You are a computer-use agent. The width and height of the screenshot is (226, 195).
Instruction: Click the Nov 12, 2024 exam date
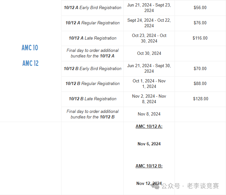coord(149,183)
